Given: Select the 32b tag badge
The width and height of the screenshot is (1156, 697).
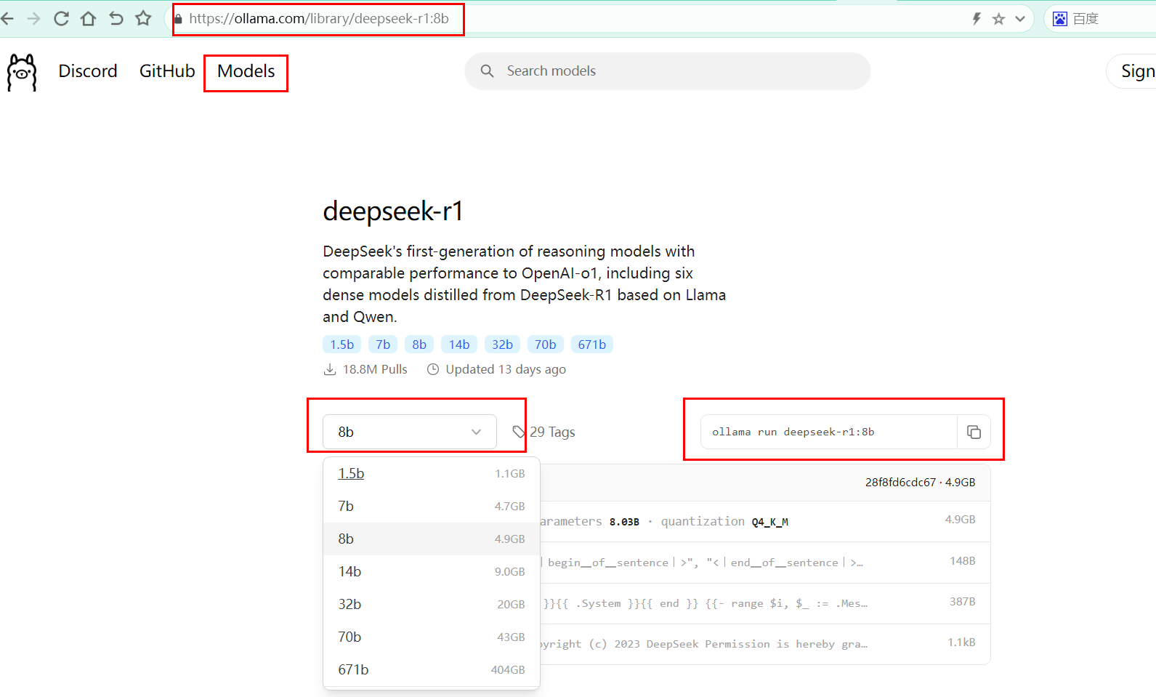Looking at the screenshot, I should click(x=502, y=345).
